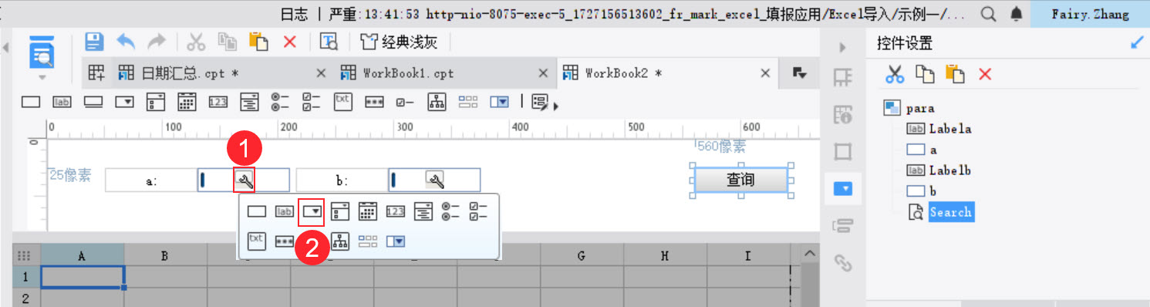Save the template with the floppy icon
Viewport: 1150px width, 307px height.
coord(94,42)
